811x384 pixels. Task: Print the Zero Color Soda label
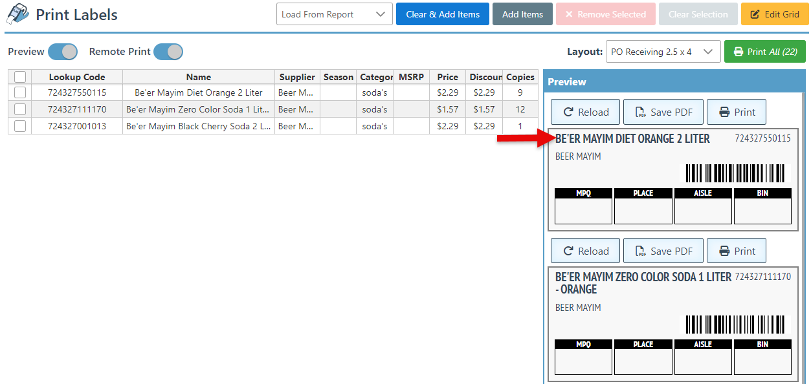click(x=736, y=251)
